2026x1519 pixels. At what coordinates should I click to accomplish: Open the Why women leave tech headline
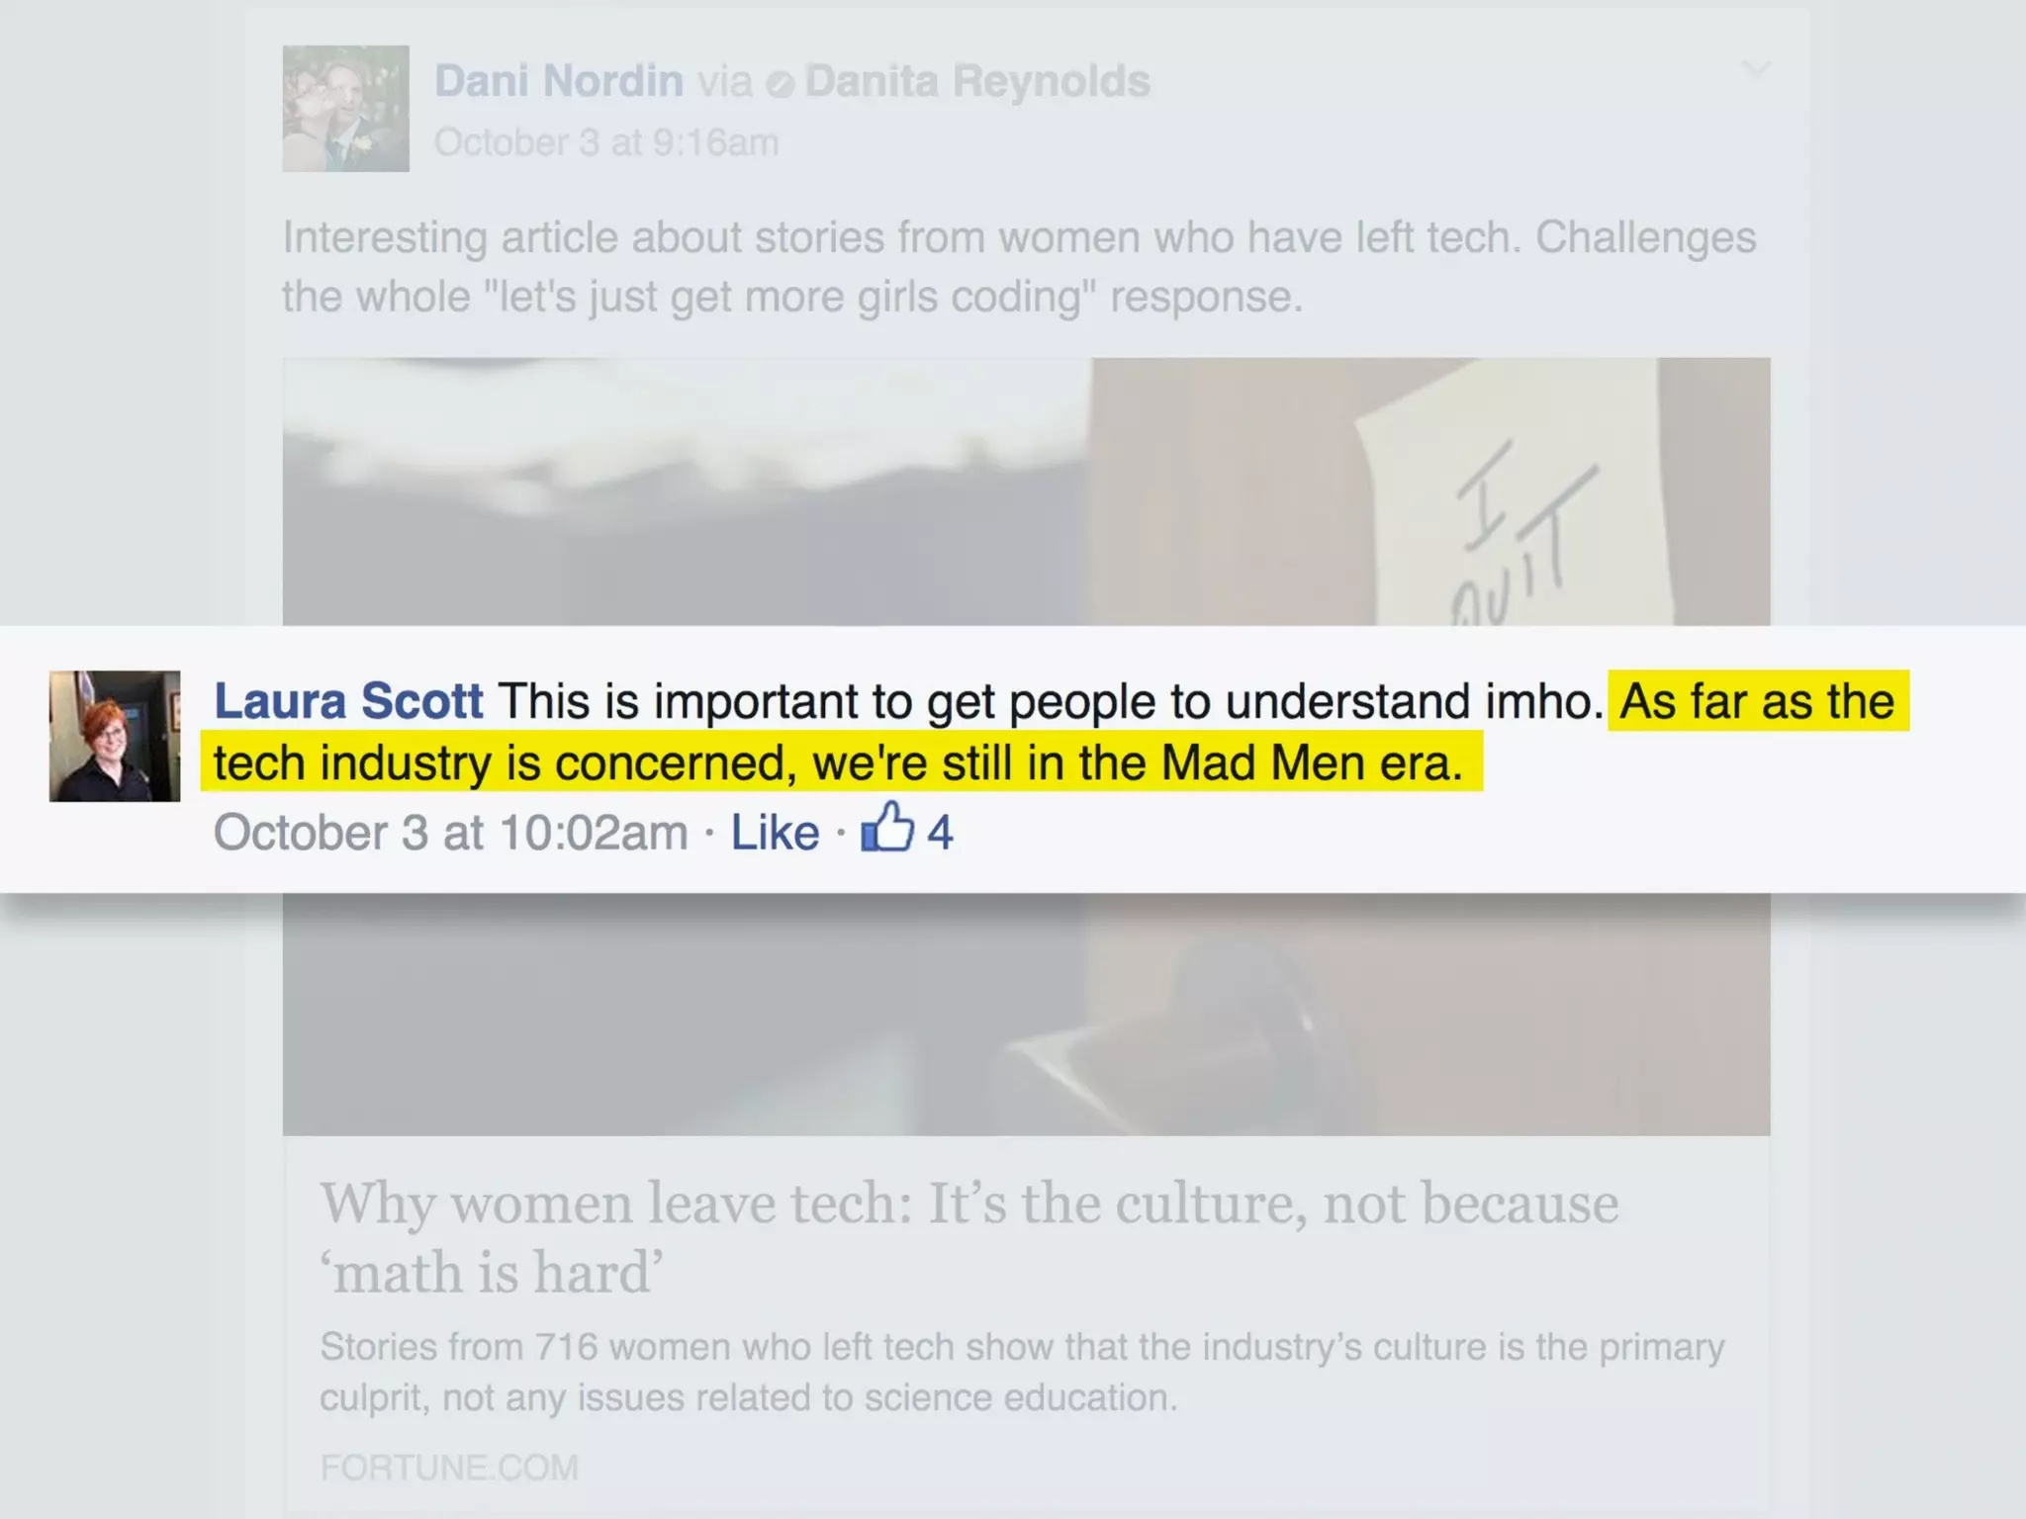point(969,1236)
